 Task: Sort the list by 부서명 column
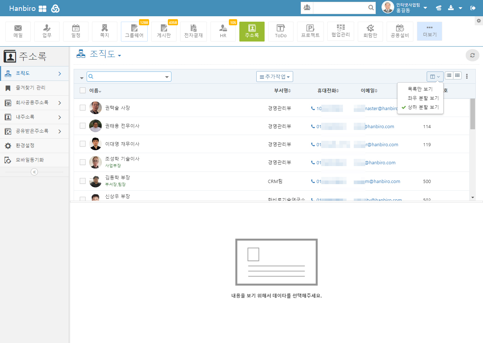282,91
